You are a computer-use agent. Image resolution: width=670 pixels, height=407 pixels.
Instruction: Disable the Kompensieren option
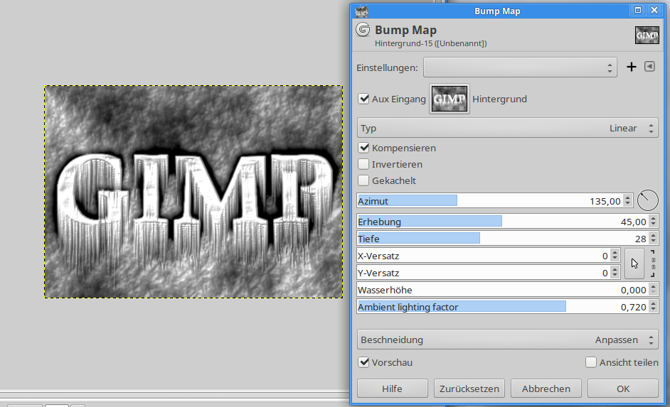coord(363,148)
